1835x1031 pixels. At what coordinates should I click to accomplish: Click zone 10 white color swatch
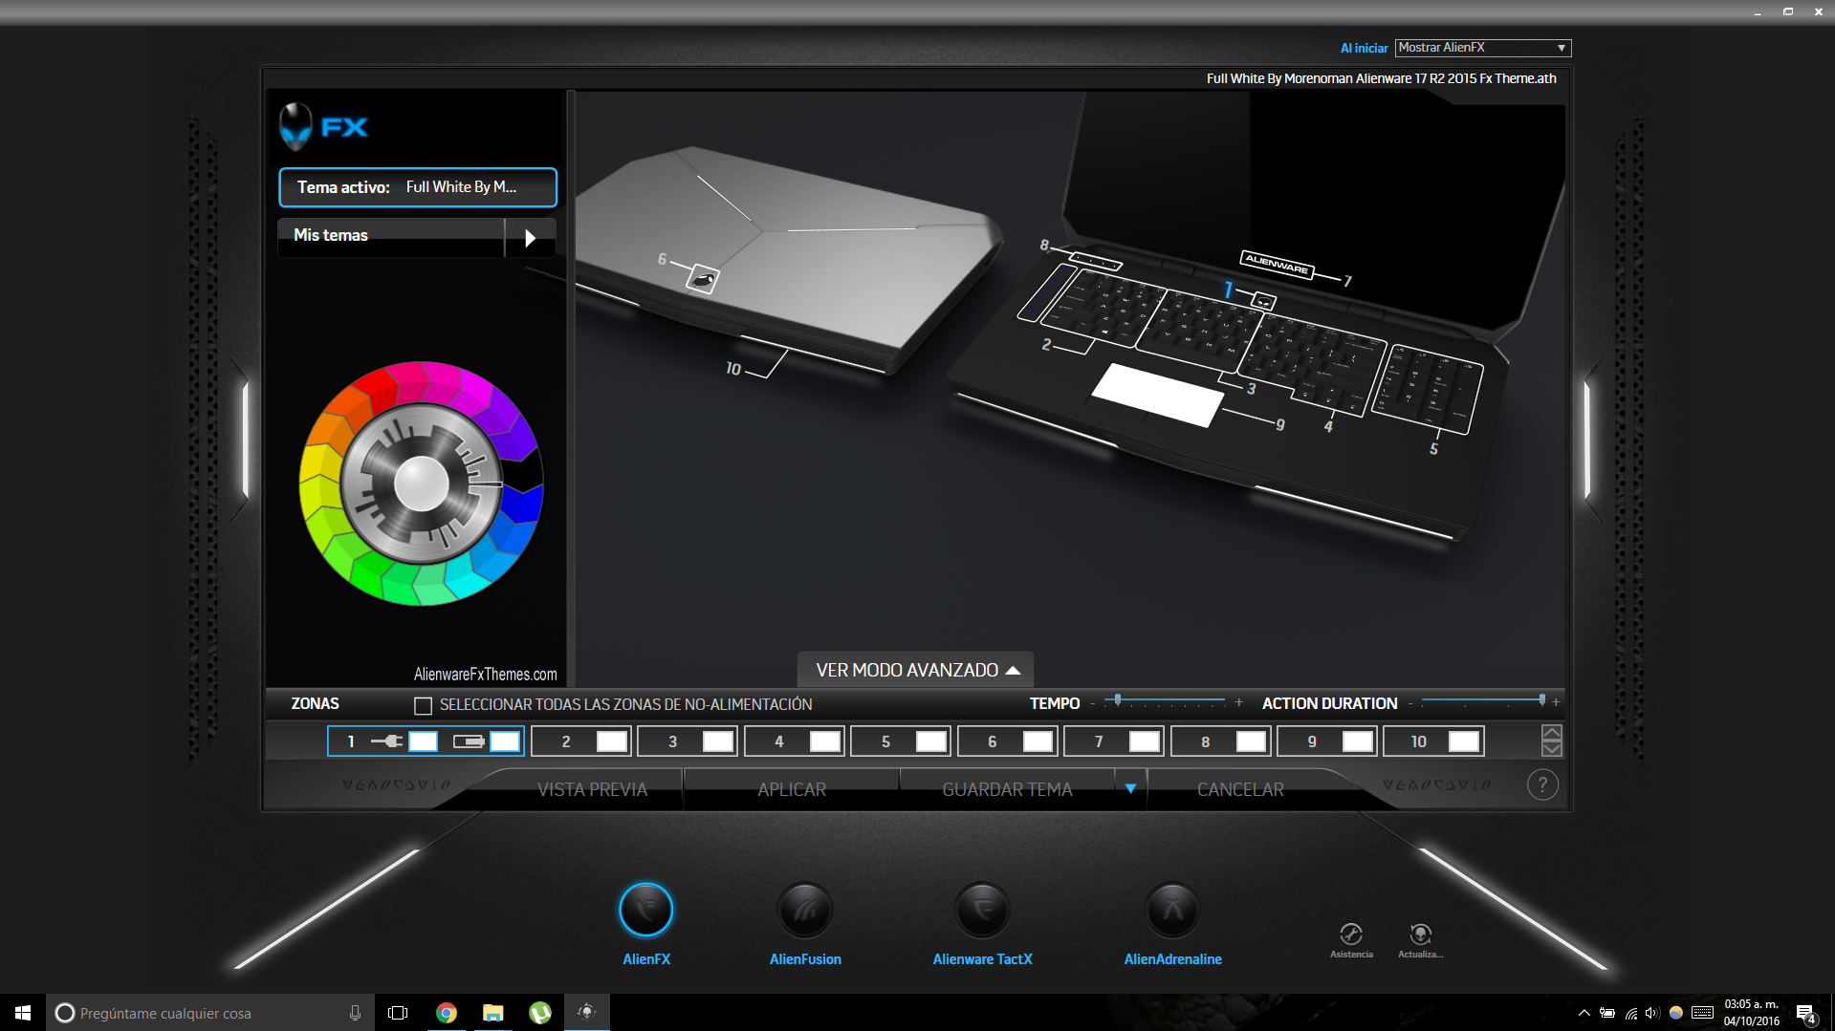pyautogui.click(x=1464, y=741)
